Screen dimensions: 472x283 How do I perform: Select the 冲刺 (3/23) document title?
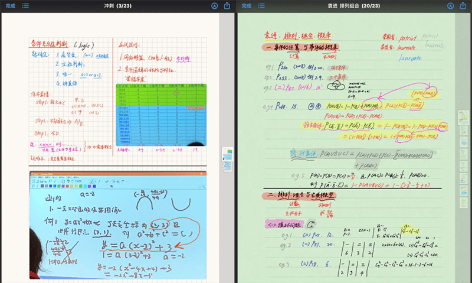tap(117, 6)
